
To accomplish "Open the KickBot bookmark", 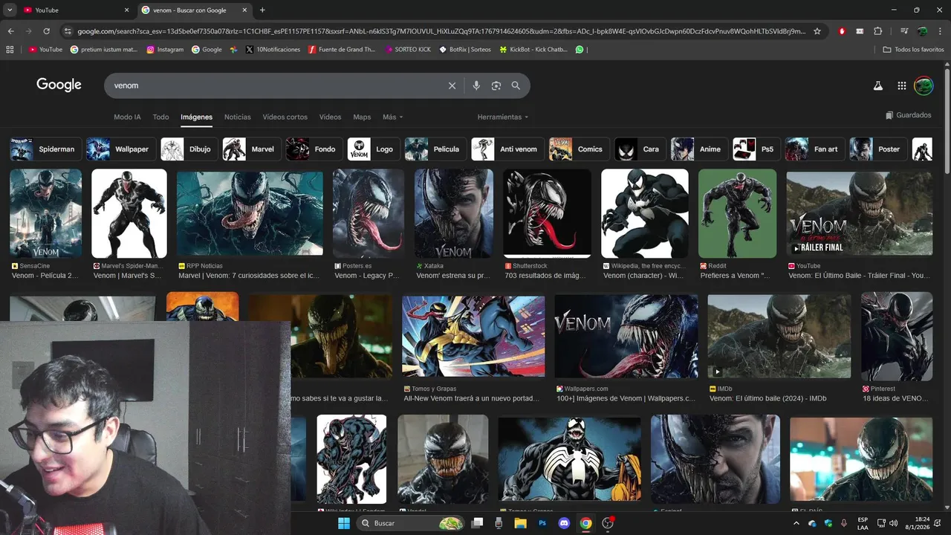I will pos(533,49).
